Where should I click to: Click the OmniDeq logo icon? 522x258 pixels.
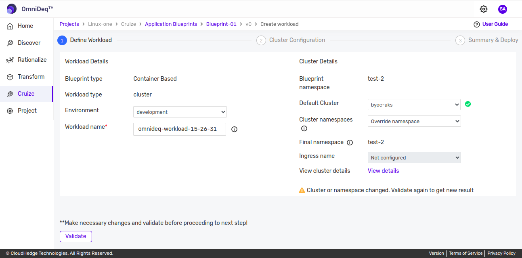(12, 9)
